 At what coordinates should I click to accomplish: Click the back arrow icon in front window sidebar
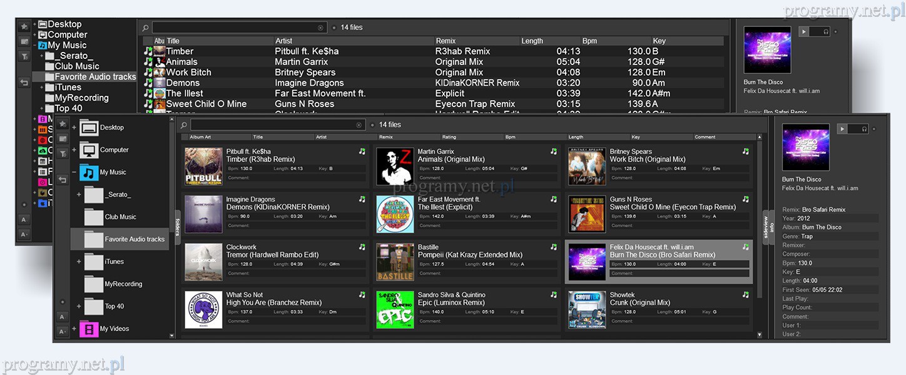62,180
